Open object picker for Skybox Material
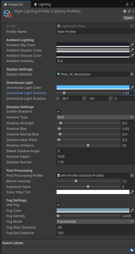The height and width of the screenshot is (254, 135). (132, 74)
